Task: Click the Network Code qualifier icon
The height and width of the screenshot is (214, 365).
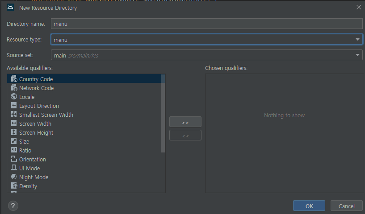Action: 14,87
